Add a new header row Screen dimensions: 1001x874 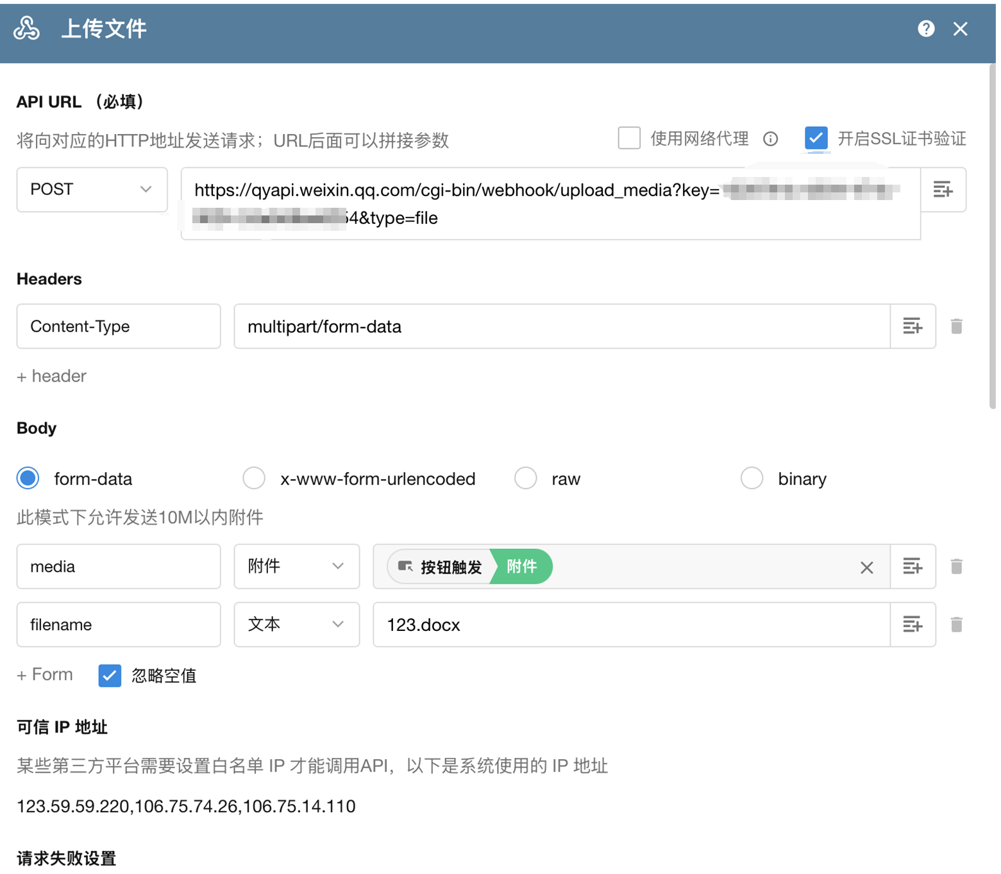click(52, 376)
